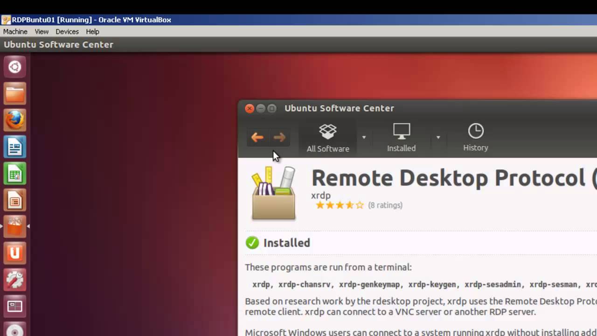Click the xrdp-genkeymap program name
Viewport: 597px width, 336px height.
(x=369, y=284)
